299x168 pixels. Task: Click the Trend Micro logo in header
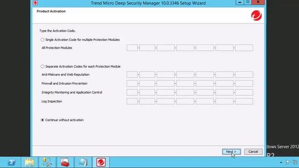256,15
